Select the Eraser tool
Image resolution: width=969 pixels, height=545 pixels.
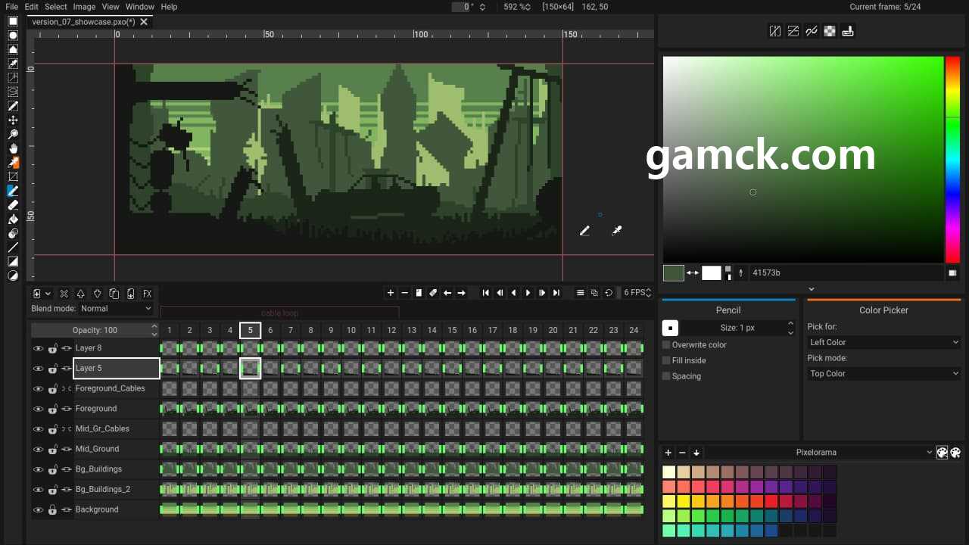[13, 205]
